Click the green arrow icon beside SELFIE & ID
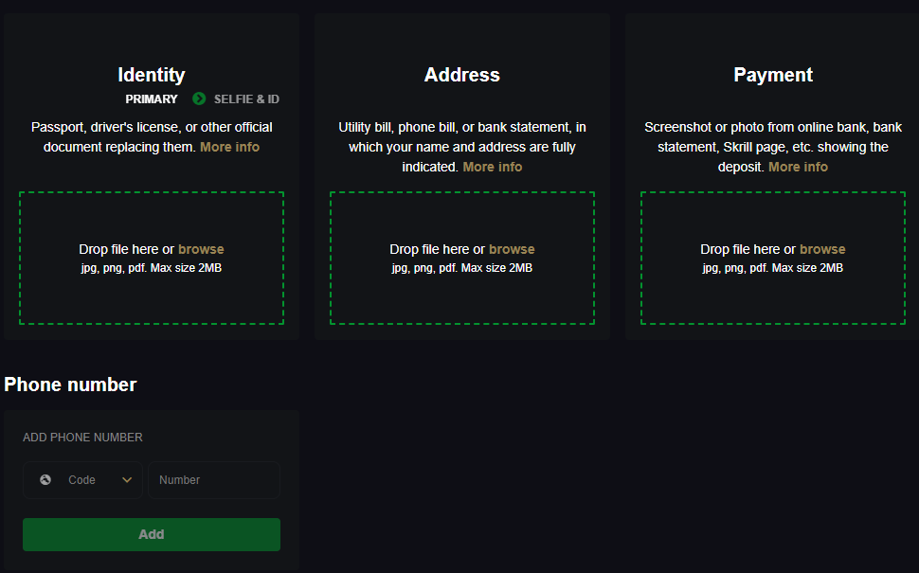The width and height of the screenshot is (919, 573). (x=198, y=98)
